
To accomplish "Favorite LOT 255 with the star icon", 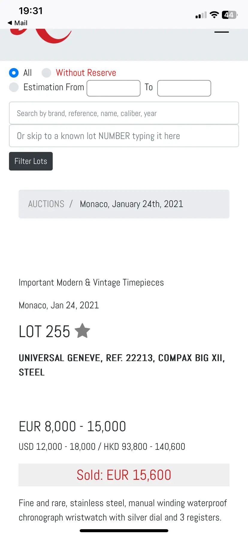I will [x=82, y=331].
